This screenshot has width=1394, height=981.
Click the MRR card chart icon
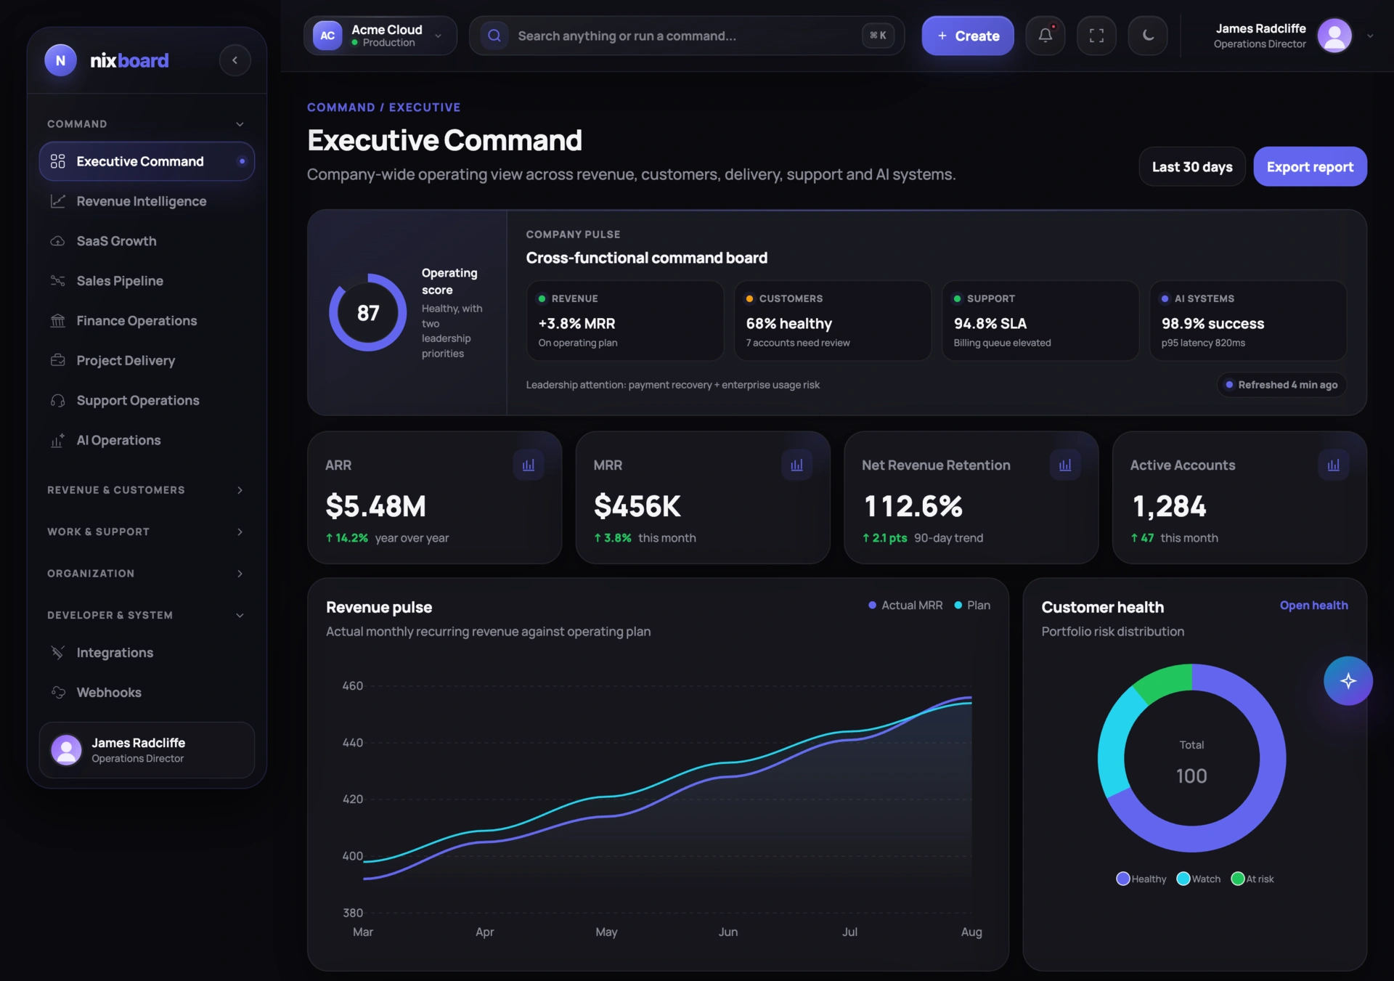(x=796, y=465)
